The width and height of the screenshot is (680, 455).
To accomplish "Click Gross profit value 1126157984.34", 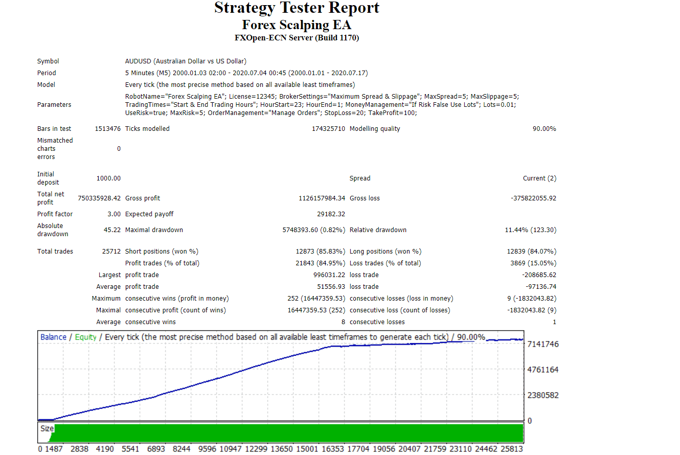I will click(322, 198).
